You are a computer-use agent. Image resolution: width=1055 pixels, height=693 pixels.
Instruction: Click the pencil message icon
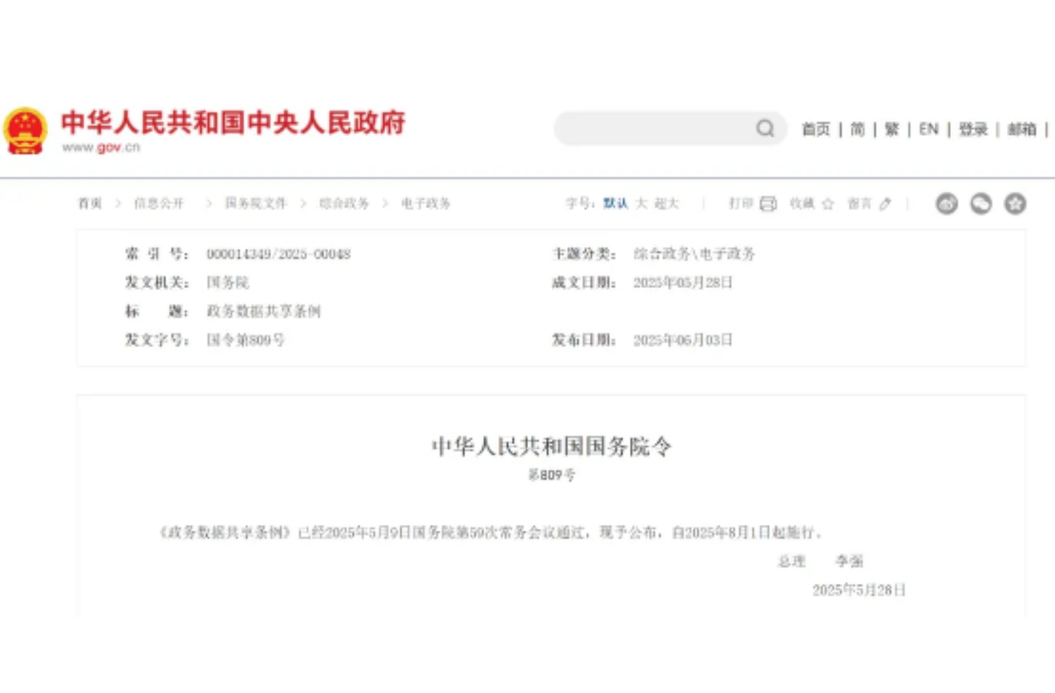pos(885,204)
